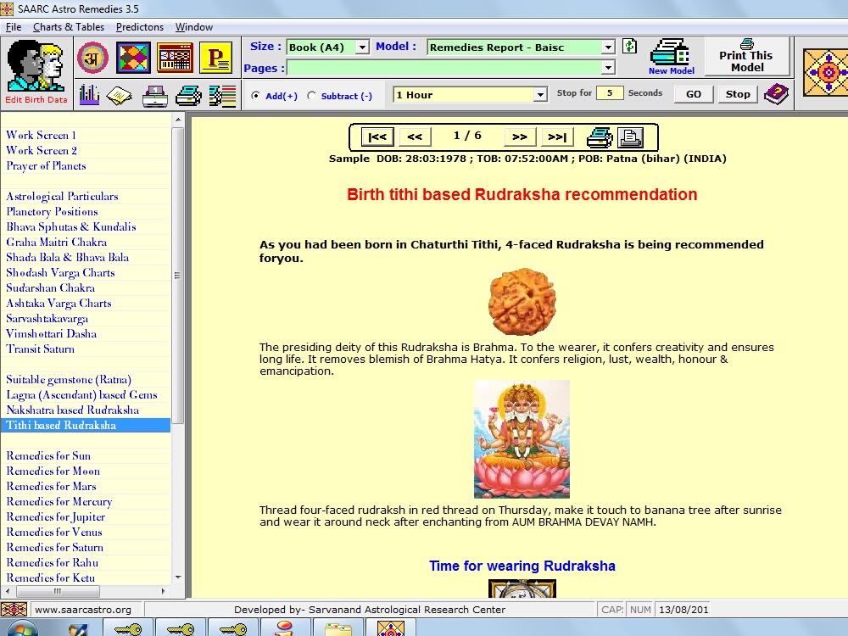This screenshot has height=636, width=848.
Task: Click sidebar horizontal scroll right arrow
Action: pos(164,591)
